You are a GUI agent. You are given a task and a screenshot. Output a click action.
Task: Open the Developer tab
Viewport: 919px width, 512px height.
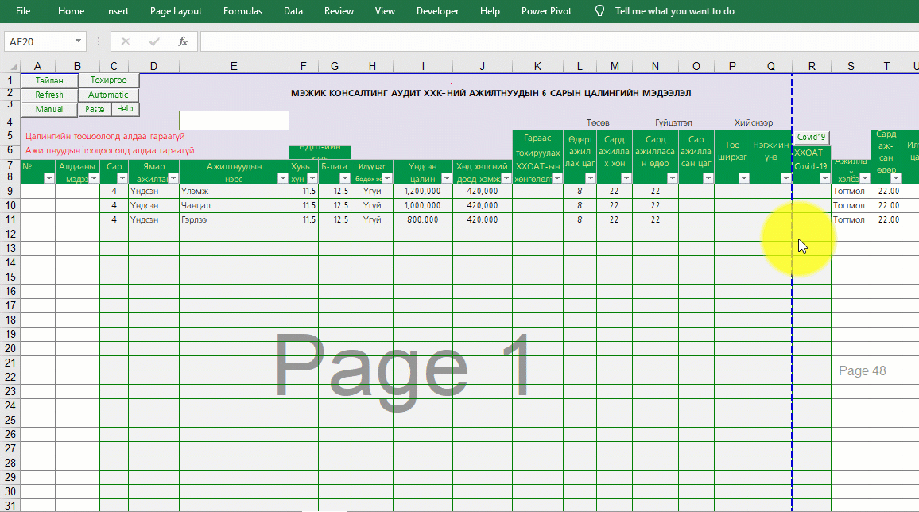(x=437, y=11)
